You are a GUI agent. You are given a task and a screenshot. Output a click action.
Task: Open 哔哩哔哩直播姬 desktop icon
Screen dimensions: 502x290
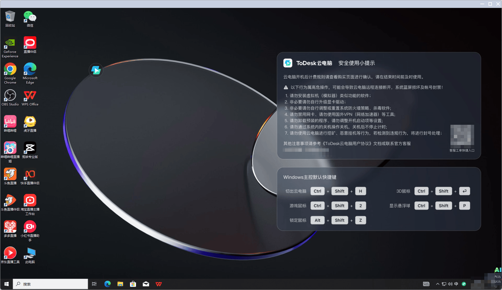tap(10, 152)
